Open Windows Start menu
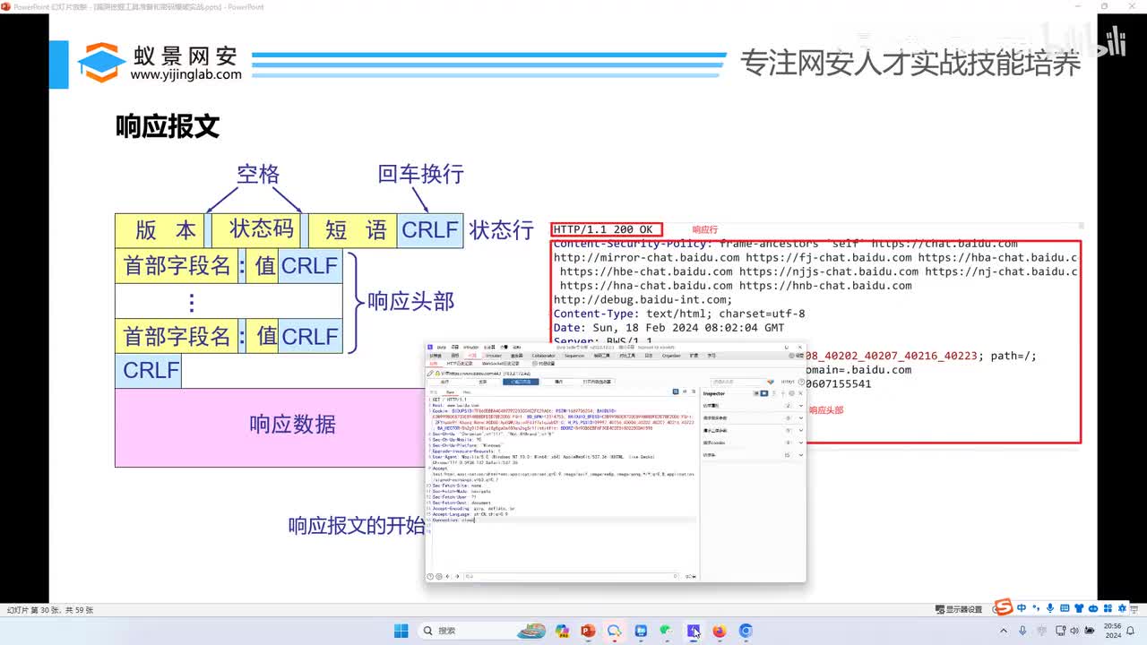 401,631
